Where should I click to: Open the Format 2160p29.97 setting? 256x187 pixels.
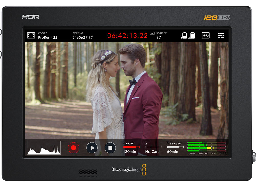82,35
